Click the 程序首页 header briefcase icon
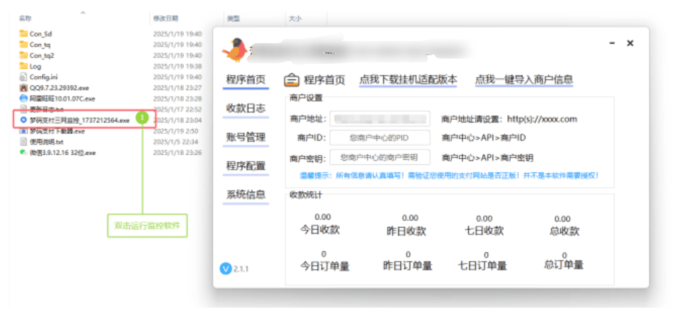This screenshot has height=309, width=698. (x=292, y=80)
